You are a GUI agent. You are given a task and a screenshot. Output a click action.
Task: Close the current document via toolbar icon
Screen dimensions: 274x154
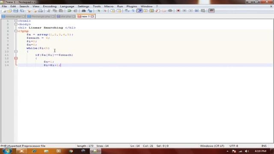[29, 11]
